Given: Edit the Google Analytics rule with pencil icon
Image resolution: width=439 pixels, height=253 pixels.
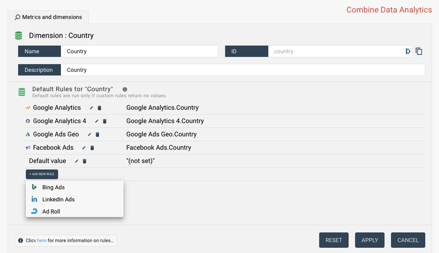Looking at the screenshot, I should 91,108.
